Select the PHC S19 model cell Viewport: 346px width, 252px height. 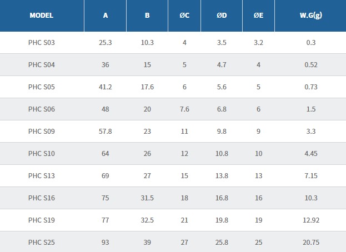click(42, 220)
